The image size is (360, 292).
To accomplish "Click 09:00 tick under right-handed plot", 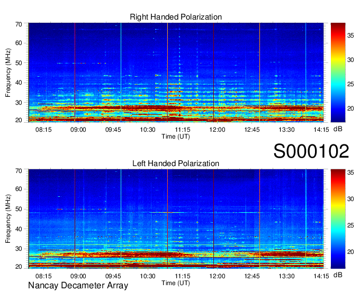I will point(78,130).
